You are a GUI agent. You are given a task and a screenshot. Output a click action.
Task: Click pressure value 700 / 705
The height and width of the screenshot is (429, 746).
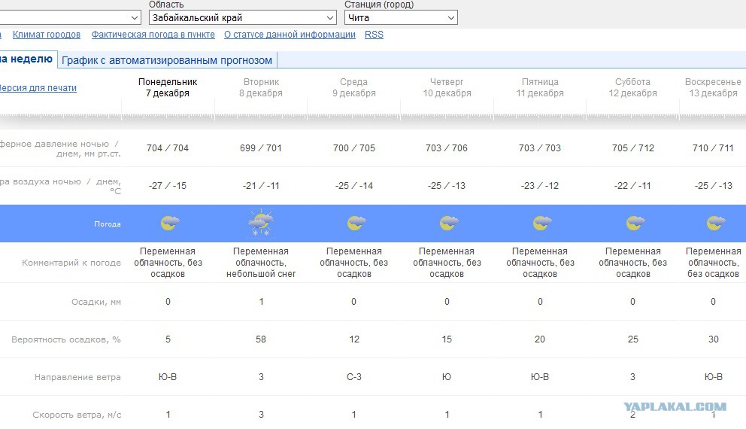click(x=354, y=148)
